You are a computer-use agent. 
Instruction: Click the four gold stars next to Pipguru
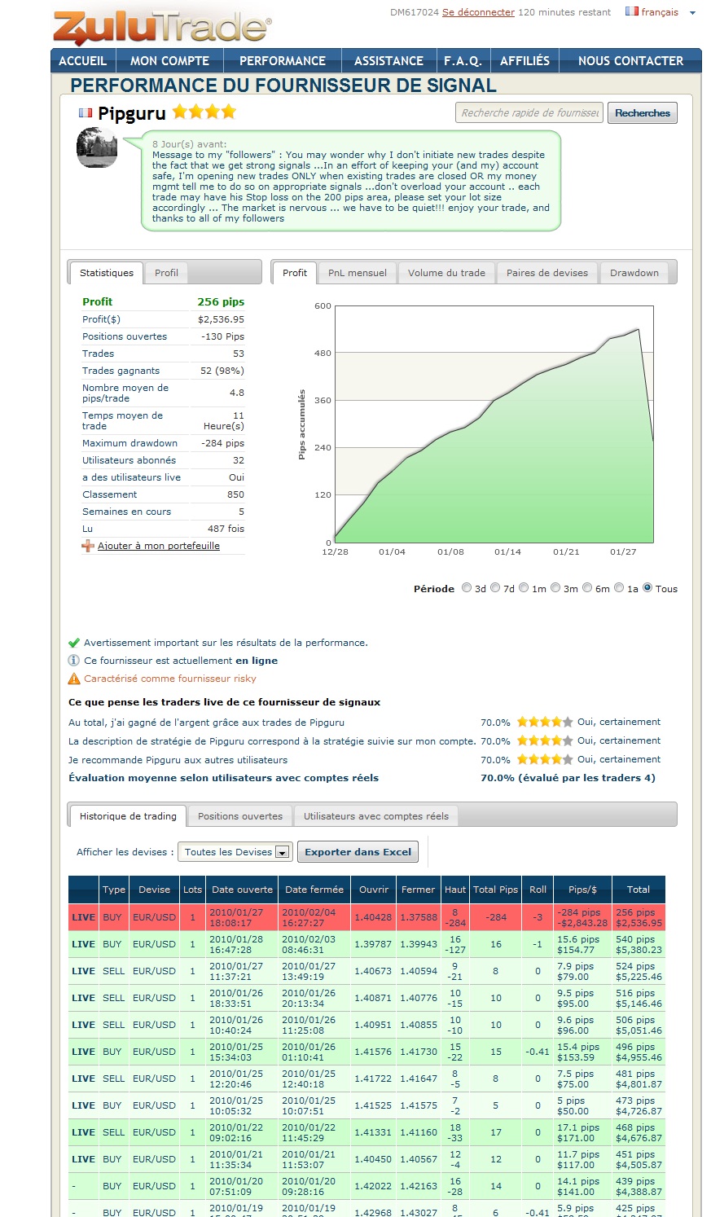[204, 112]
